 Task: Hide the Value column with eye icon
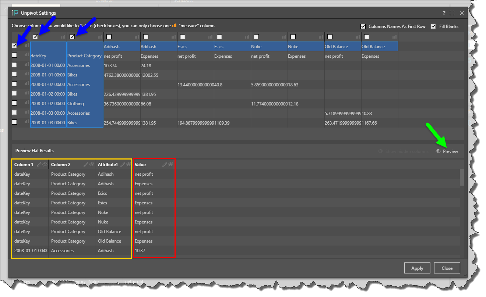(x=170, y=165)
